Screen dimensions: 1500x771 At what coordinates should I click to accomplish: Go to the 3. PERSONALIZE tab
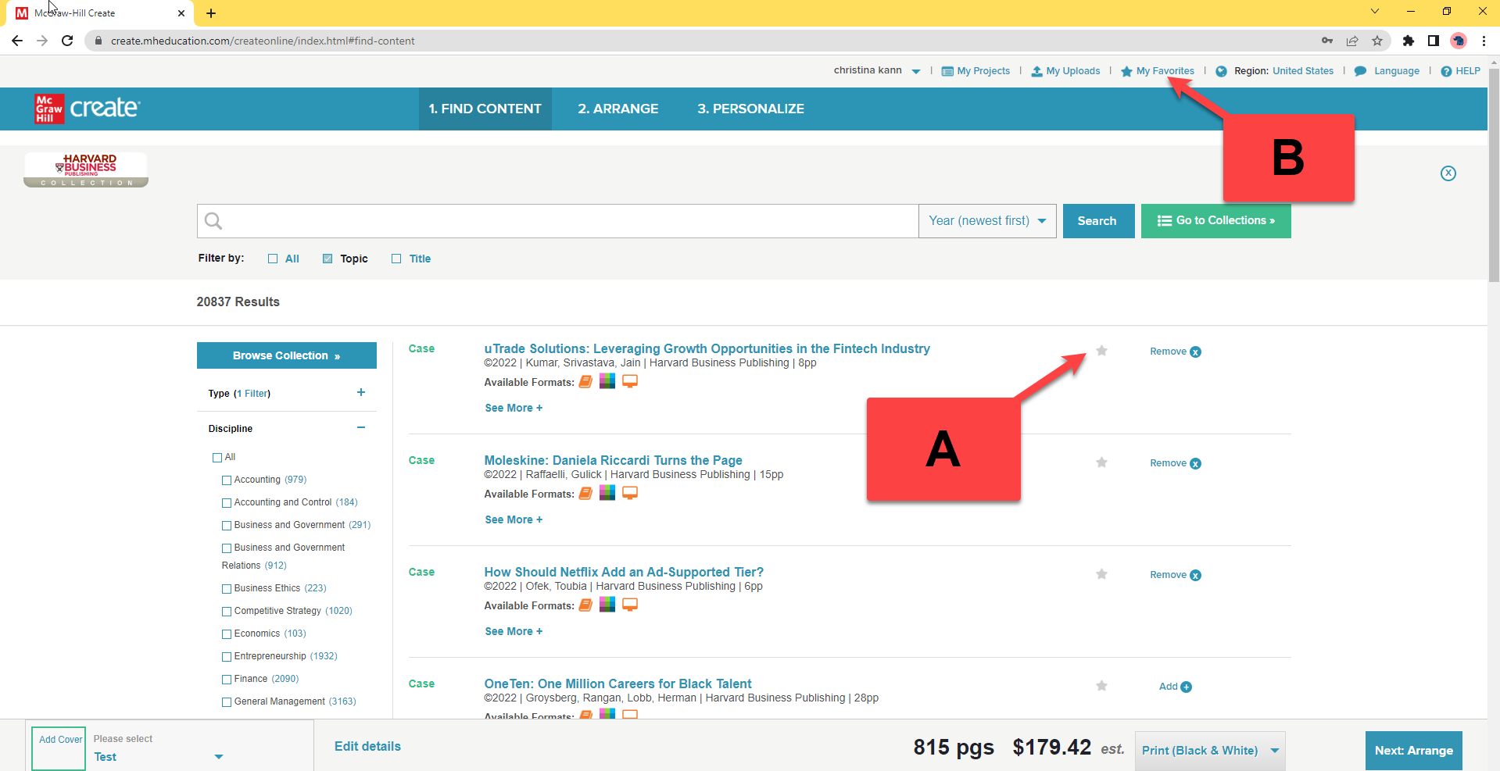click(750, 109)
